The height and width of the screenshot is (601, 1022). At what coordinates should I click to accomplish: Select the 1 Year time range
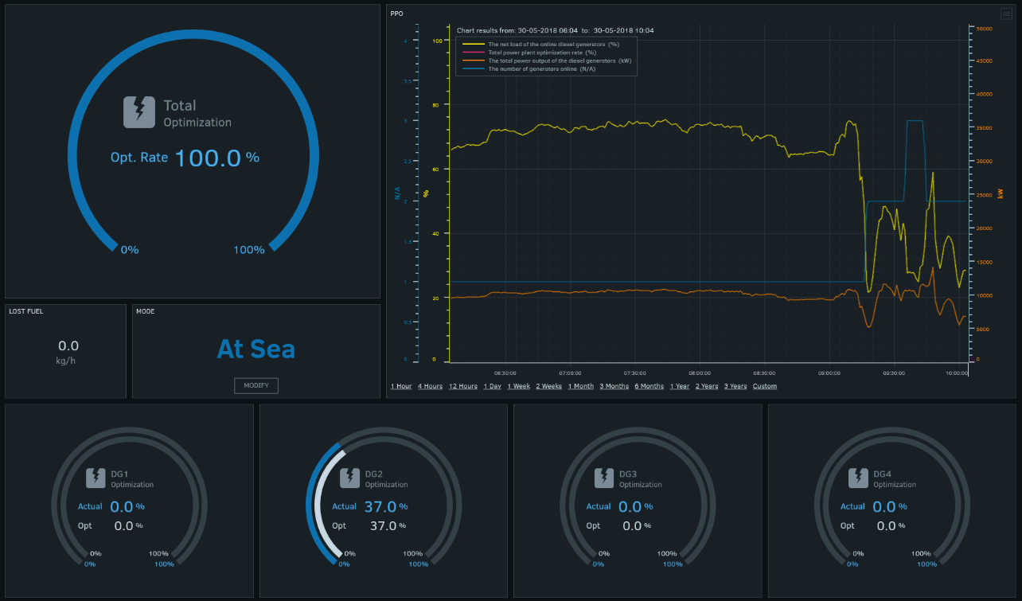pyautogui.click(x=679, y=386)
